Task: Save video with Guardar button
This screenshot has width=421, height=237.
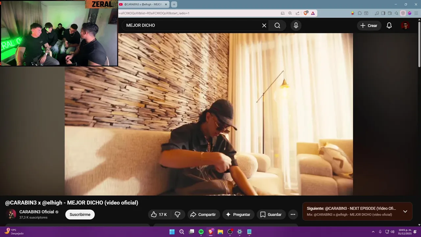Action: point(271,215)
